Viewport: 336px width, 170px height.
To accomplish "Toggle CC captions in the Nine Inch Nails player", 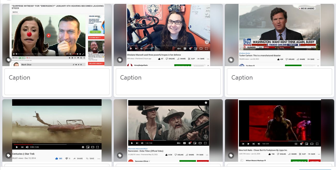I will [x=296, y=144].
